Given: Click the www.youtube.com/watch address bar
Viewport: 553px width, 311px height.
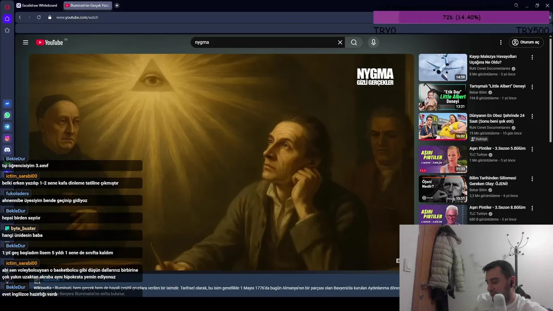Looking at the screenshot, I should click(77, 17).
